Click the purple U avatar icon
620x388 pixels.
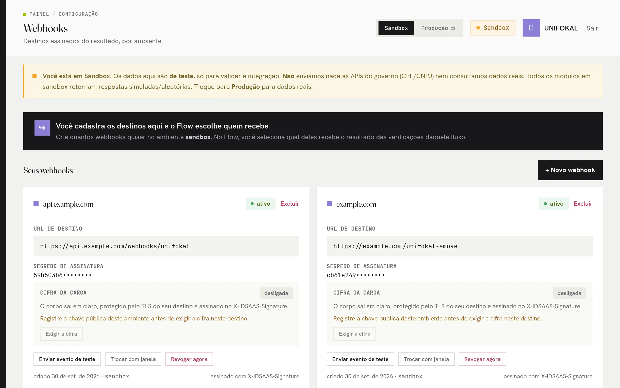coord(531,28)
